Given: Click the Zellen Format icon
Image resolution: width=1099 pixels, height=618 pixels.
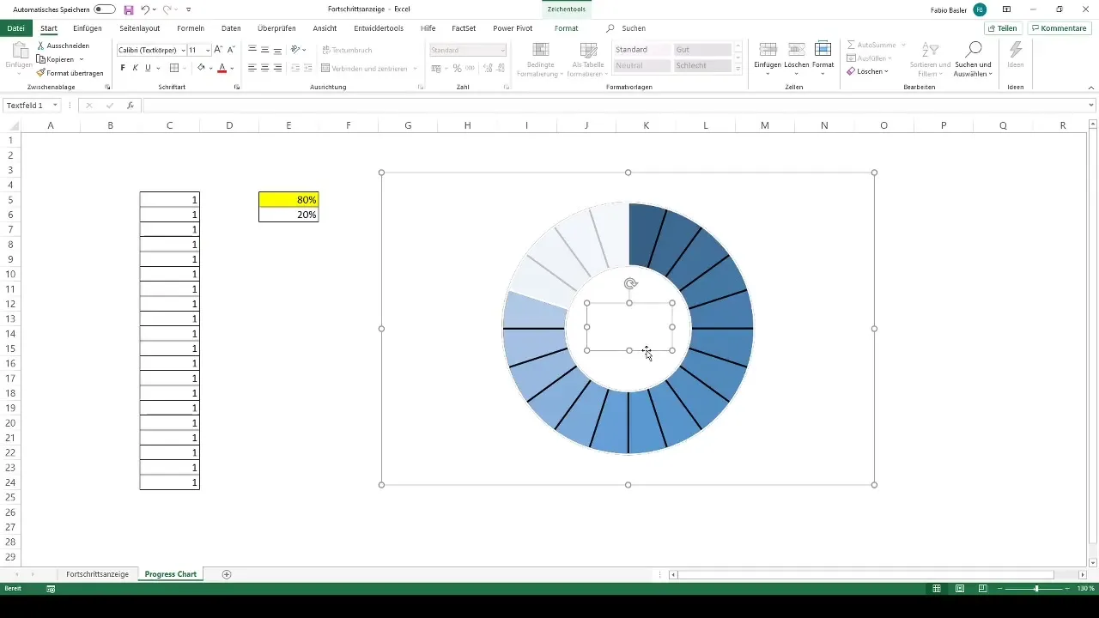Looking at the screenshot, I should coord(823,49).
